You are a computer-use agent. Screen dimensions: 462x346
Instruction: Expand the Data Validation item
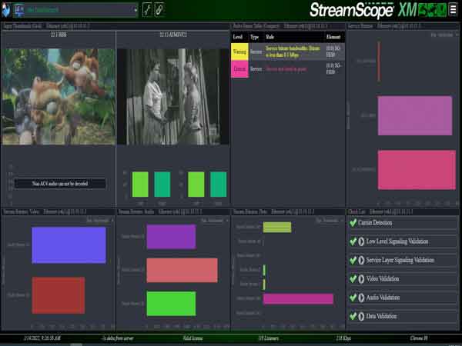[361, 316]
